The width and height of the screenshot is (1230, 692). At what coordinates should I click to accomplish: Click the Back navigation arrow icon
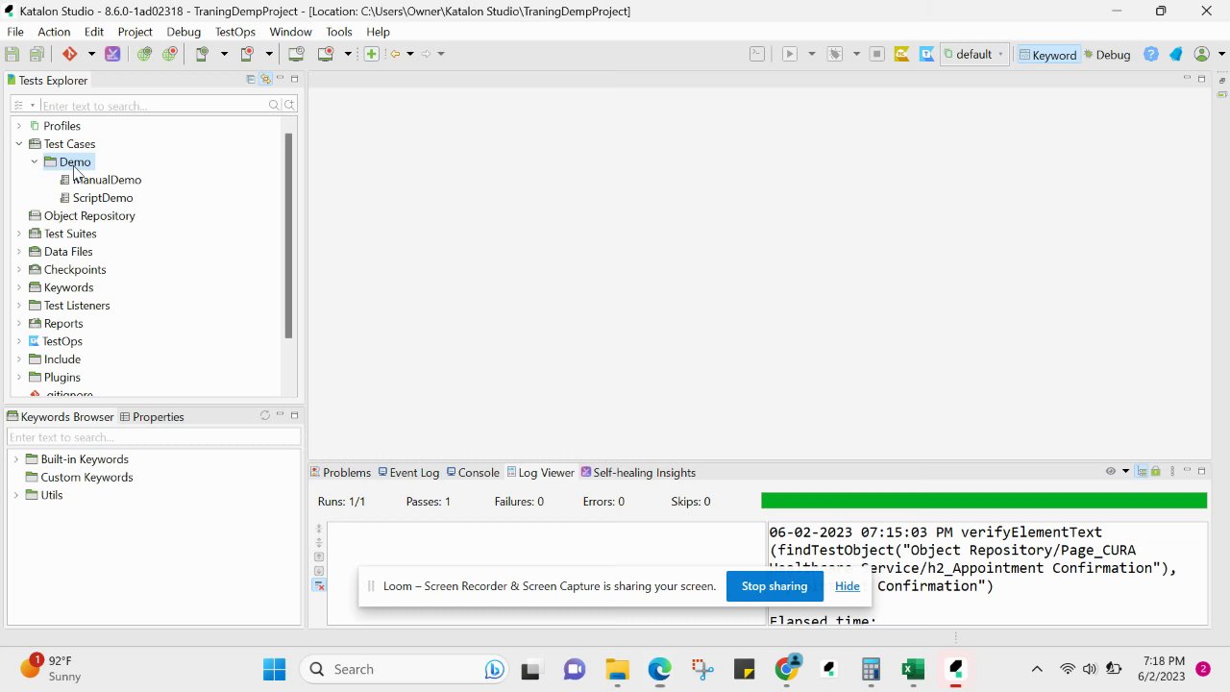(395, 54)
